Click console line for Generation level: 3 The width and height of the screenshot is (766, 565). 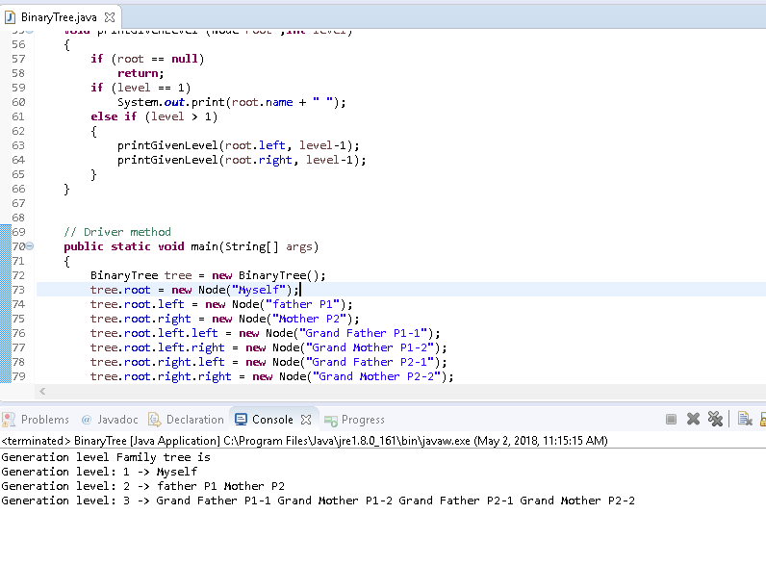pos(318,501)
